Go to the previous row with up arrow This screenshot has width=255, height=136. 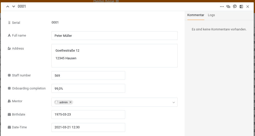[8, 7]
